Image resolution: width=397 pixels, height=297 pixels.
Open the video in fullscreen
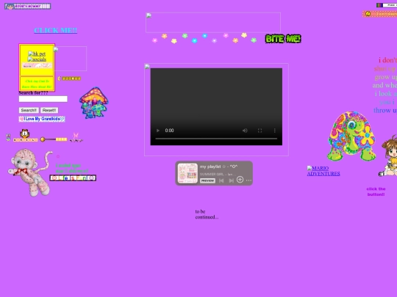260,131
